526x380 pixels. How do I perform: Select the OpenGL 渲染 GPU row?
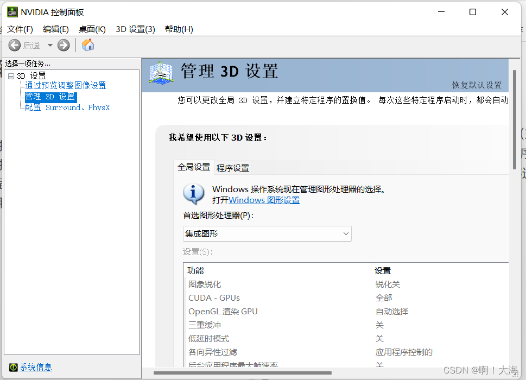click(346, 312)
